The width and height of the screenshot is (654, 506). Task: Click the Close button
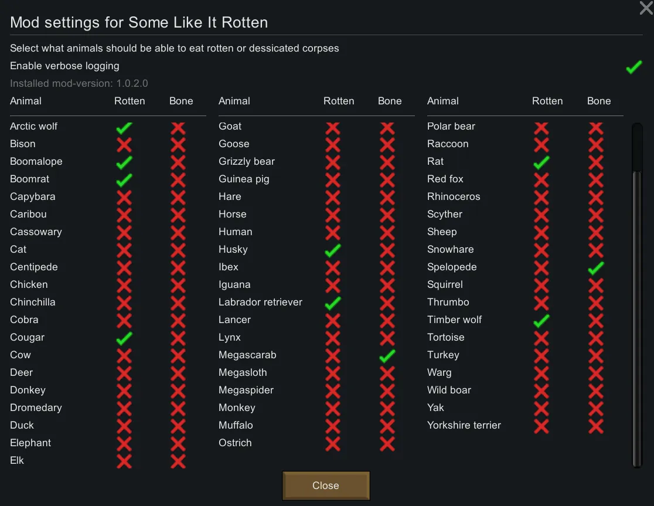click(326, 485)
